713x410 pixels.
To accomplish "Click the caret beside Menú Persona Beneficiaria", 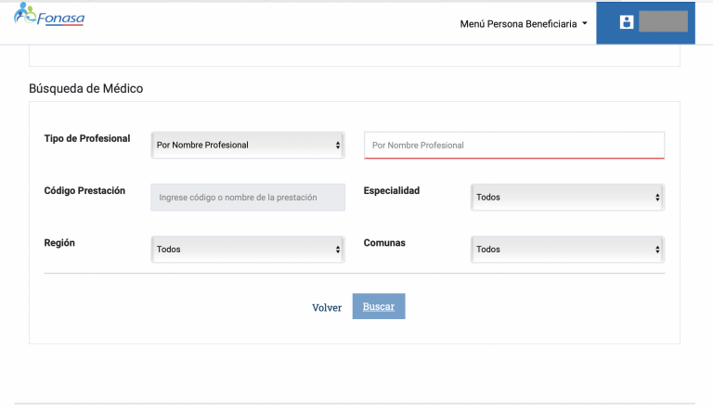I will (x=585, y=23).
